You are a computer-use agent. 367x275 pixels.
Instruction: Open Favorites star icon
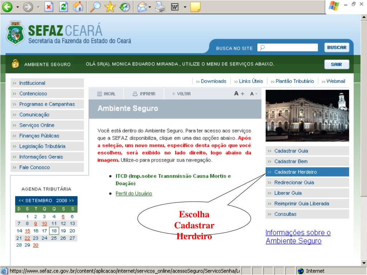pos(110,7)
